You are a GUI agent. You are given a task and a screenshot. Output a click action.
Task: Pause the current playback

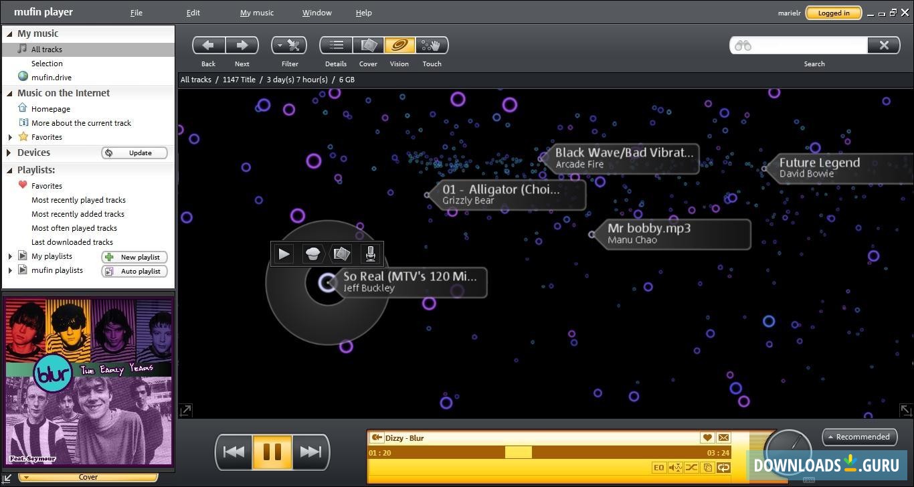[272, 452]
